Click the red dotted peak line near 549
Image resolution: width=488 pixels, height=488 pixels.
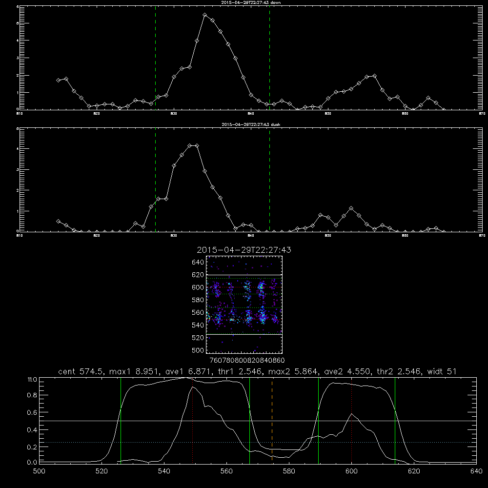[x=193, y=420]
